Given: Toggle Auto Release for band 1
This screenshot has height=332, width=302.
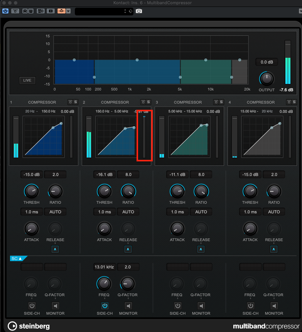Looking at the screenshot, I should (x=55, y=249).
